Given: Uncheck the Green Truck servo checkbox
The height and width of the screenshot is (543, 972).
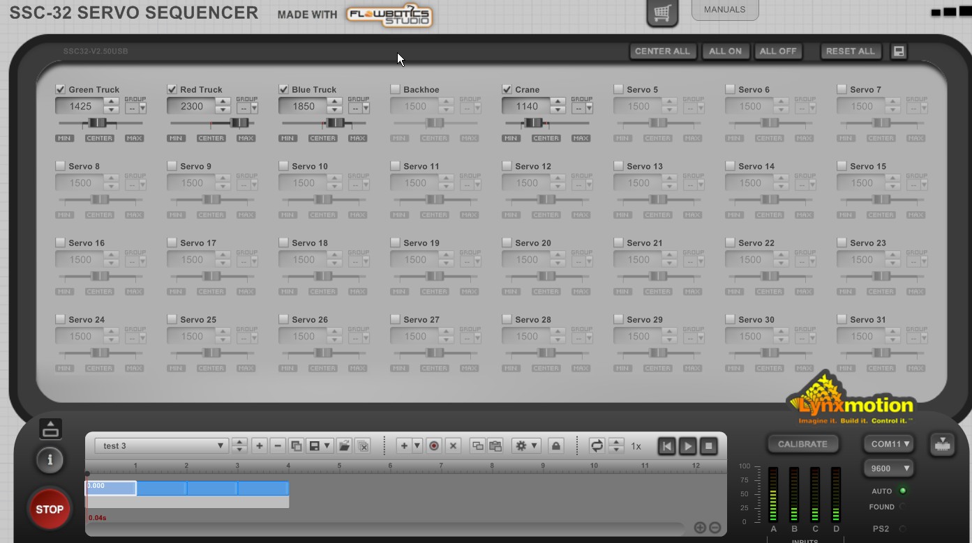Looking at the screenshot, I should [x=60, y=89].
